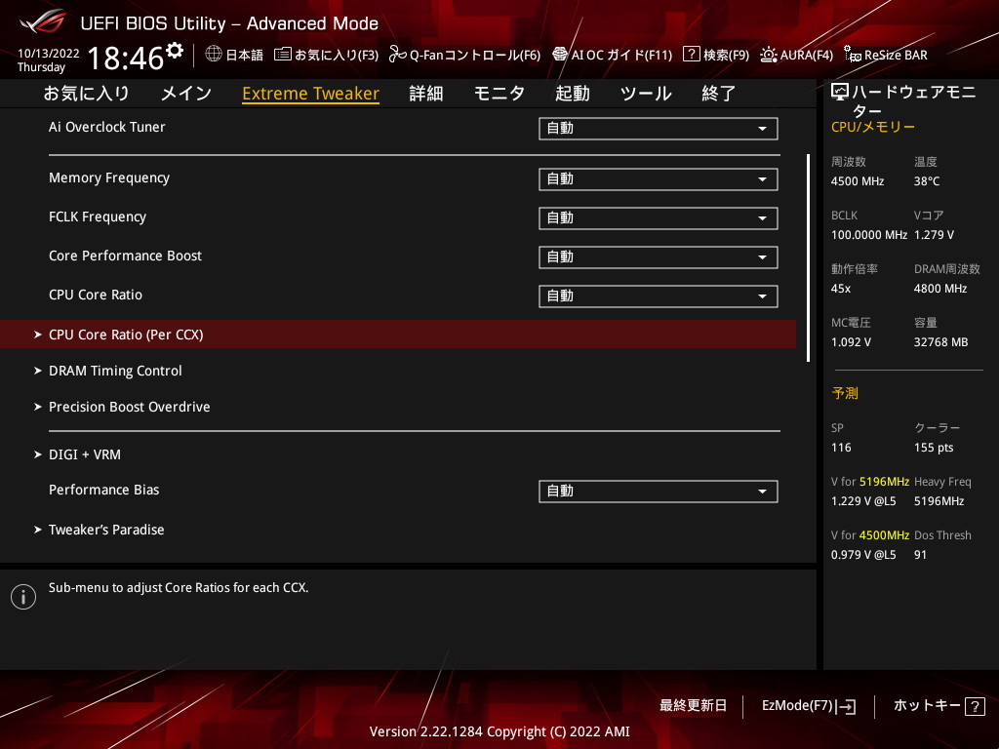Click SP value 116
This screenshot has width=999, height=749.
coord(841,448)
